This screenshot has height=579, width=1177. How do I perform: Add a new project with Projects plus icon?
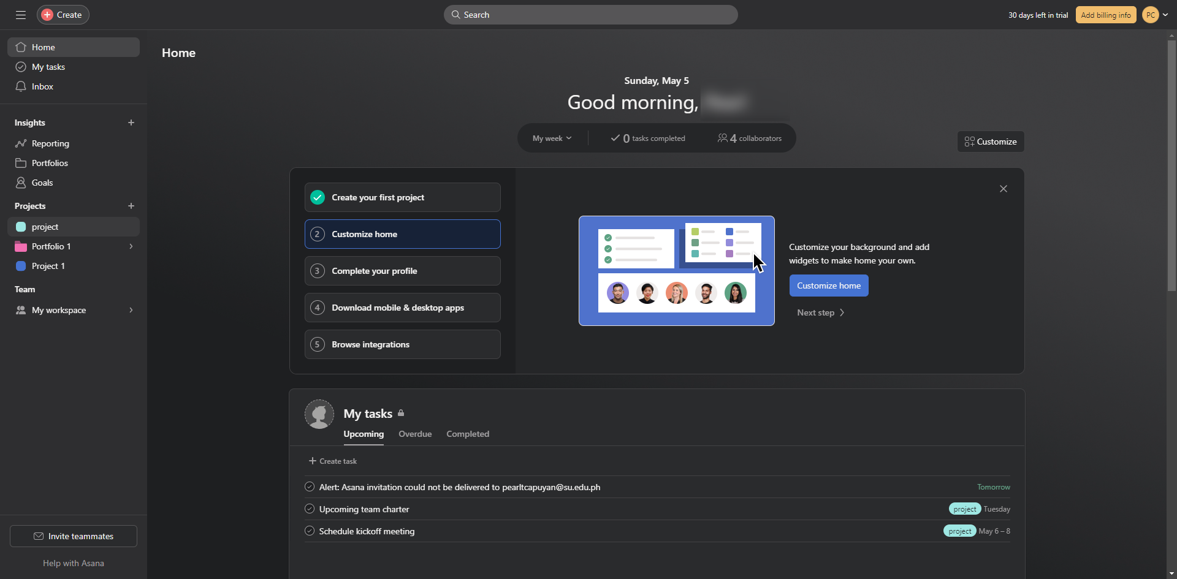click(x=131, y=206)
